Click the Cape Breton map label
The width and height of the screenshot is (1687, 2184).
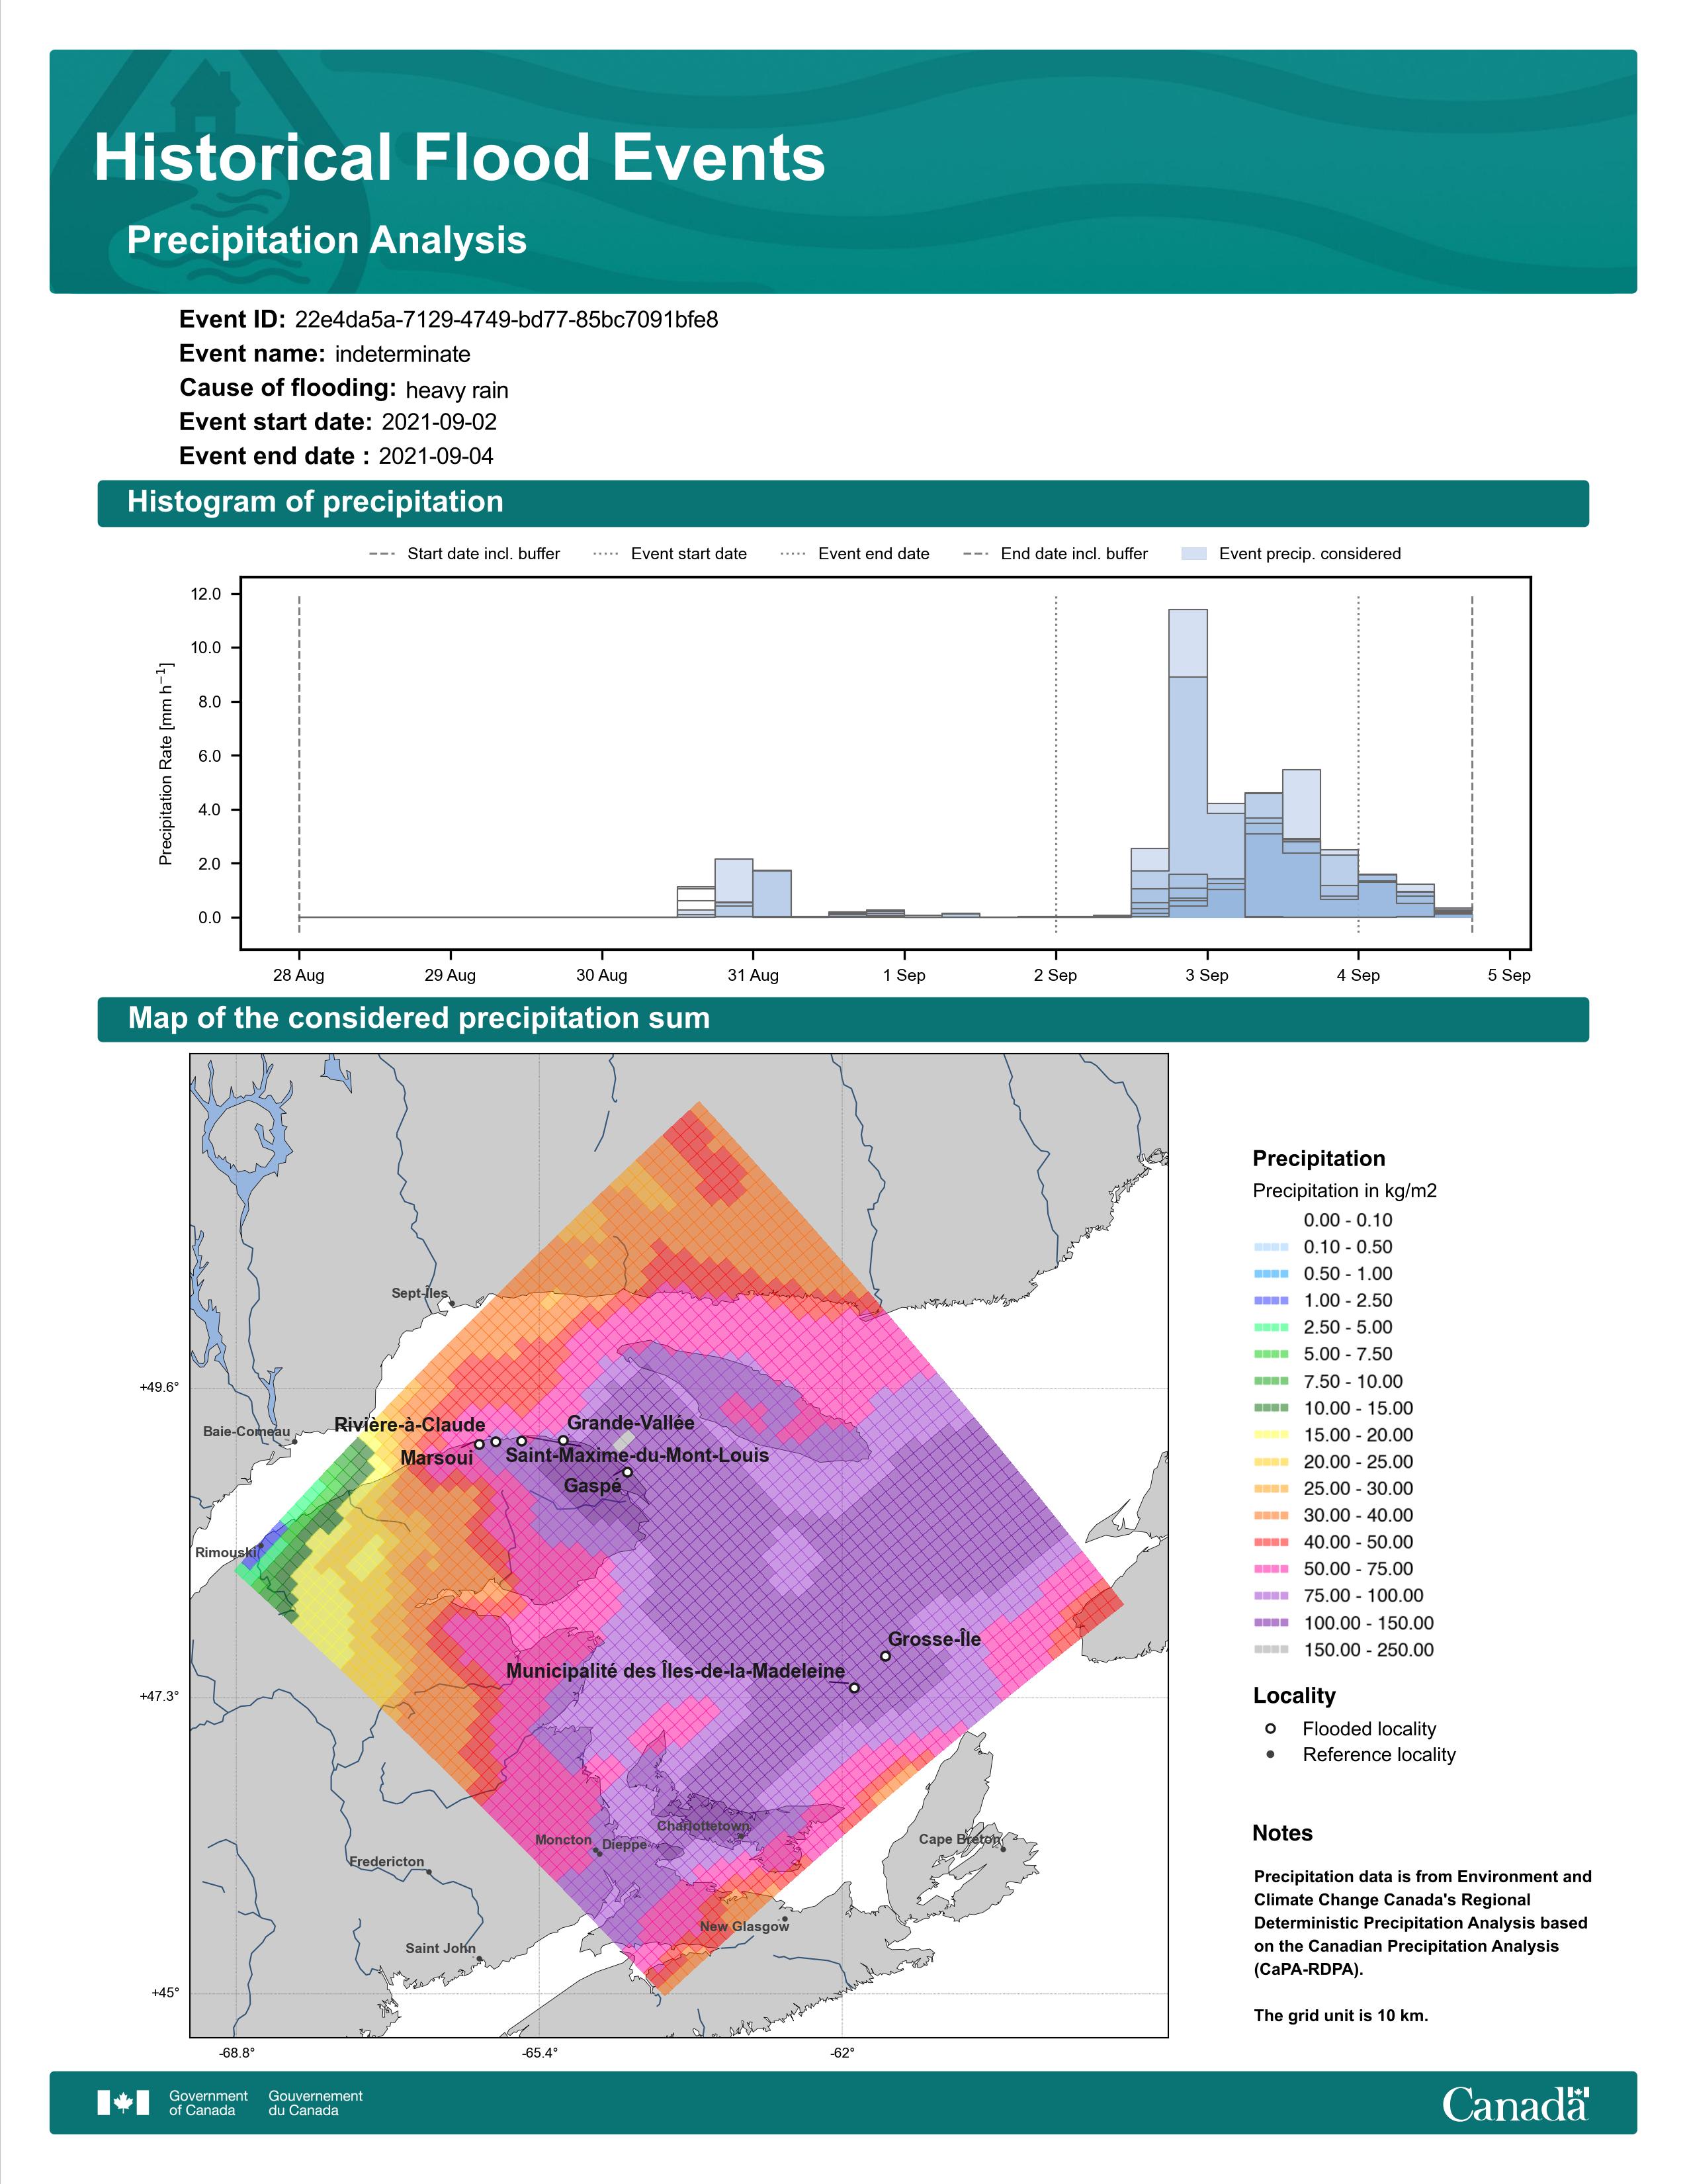[959, 1839]
